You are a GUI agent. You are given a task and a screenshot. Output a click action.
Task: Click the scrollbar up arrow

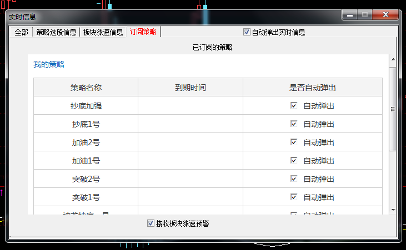[393, 59]
